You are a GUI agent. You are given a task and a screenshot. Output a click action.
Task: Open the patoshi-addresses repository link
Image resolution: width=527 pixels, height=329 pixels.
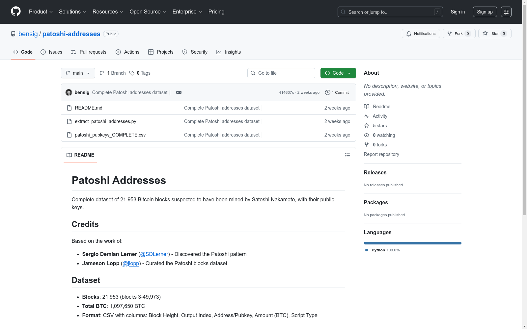tap(71, 34)
